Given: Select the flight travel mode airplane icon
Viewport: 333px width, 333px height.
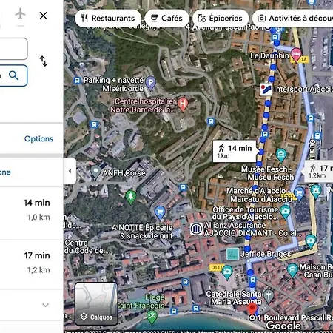Looking at the screenshot, I should pos(20,13).
